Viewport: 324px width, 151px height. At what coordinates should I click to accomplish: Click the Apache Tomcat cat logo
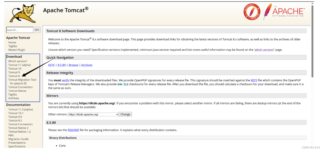pos(23,13)
